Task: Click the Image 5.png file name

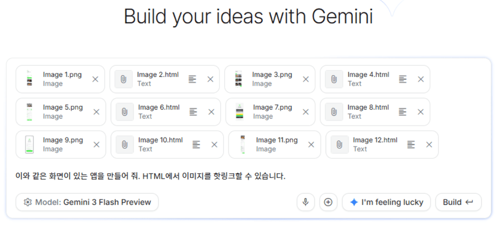Action: (63, 108)
